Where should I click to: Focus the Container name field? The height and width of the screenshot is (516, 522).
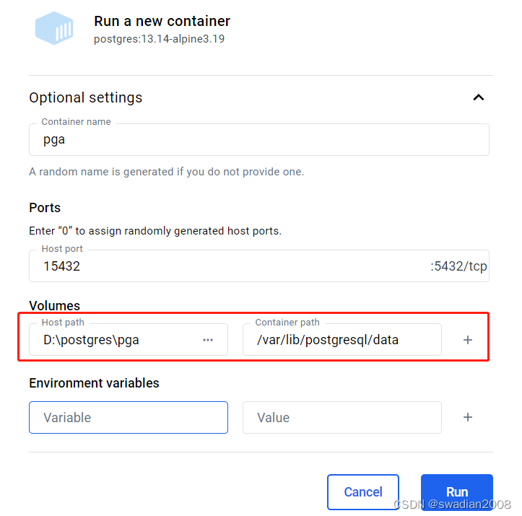[258, 139]
